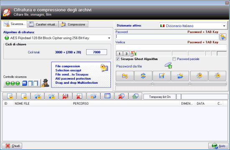This screenshot has width=230, height=150.
Task: Click the button labeled 1
Action: [120, 54]
